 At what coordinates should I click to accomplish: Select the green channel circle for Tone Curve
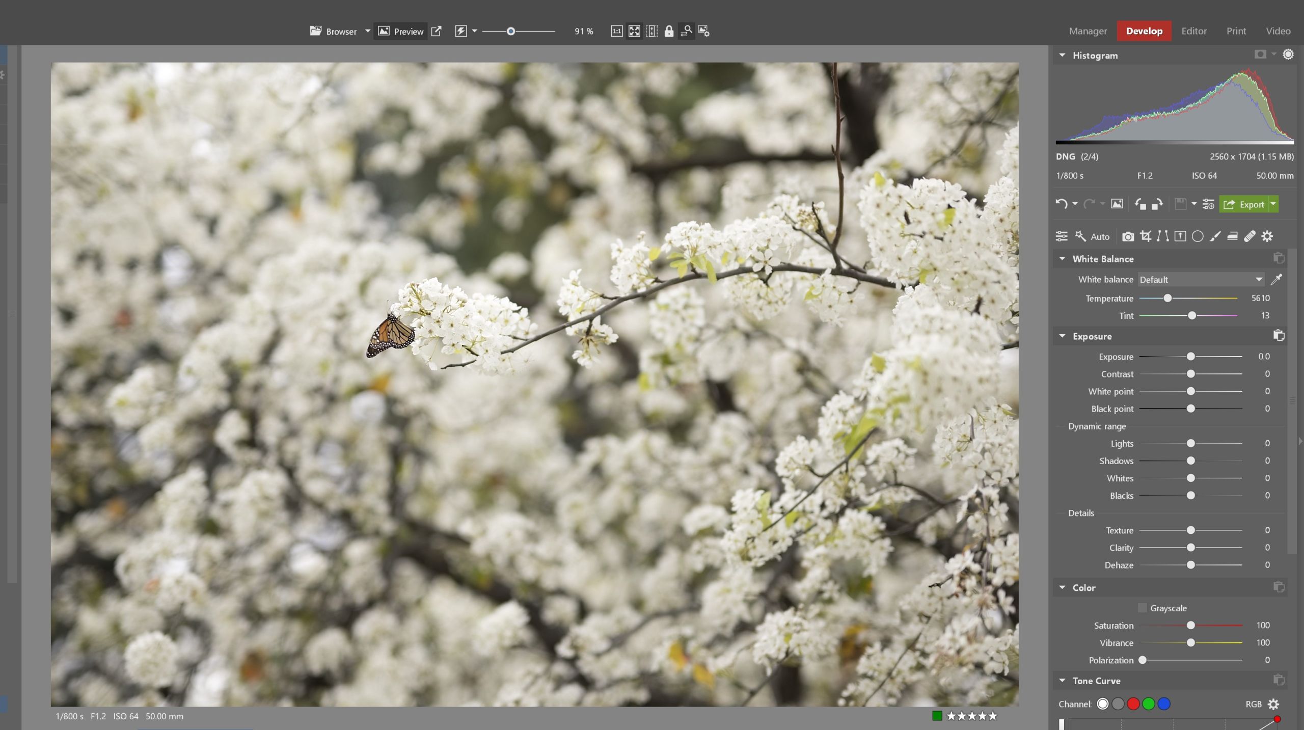[x=1149, y=704]
